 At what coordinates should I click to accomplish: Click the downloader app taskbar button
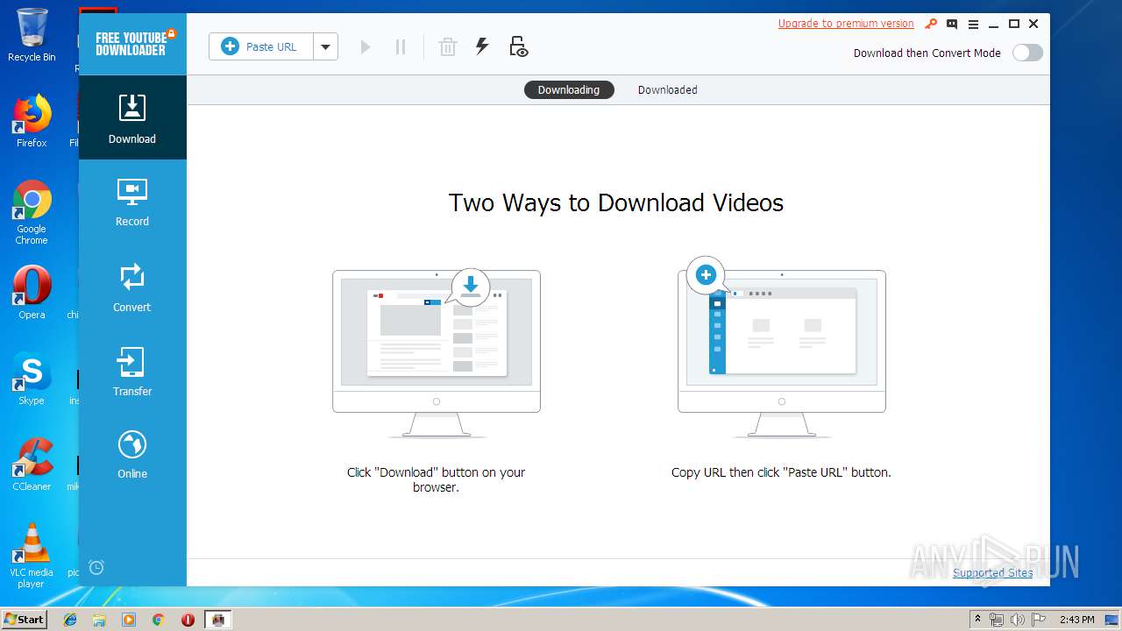(x=218, y=620)
